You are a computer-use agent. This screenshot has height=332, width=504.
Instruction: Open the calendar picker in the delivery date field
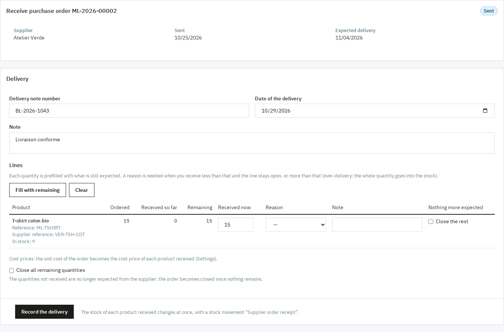[x=485, y=111]
